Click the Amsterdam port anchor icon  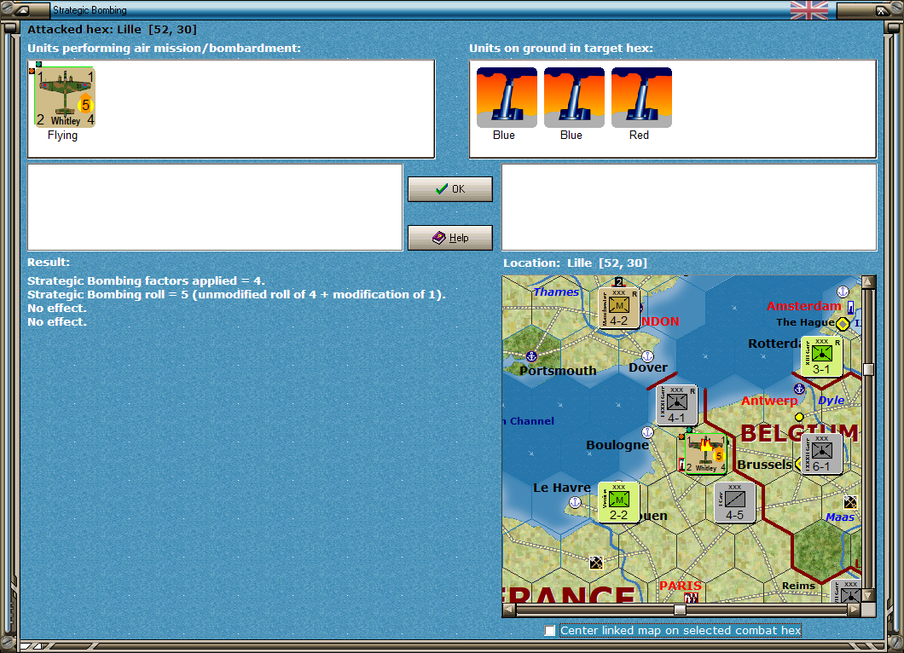pos(843,291)
